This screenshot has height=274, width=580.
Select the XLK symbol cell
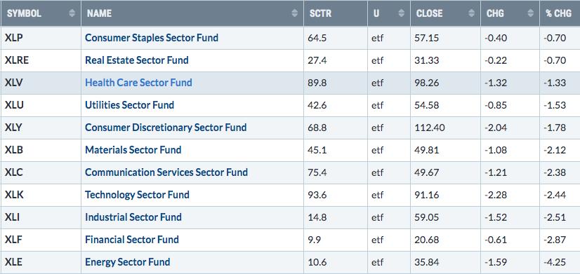(x=41, y=195)
